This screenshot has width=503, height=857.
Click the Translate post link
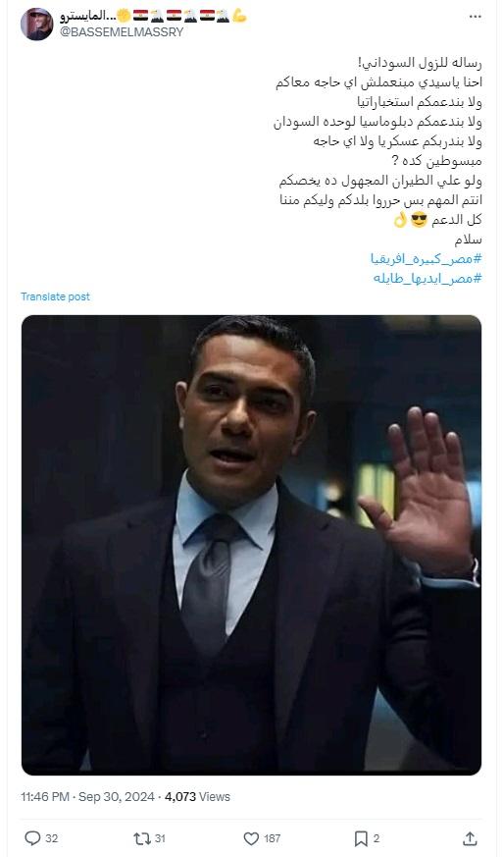pyautogui.click(x=55, y=296)
